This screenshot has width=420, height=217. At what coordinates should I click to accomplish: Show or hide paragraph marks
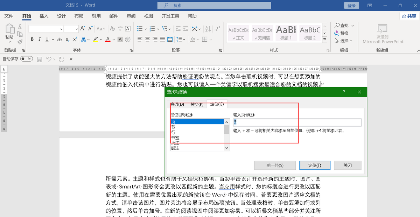tap(217, 29)
